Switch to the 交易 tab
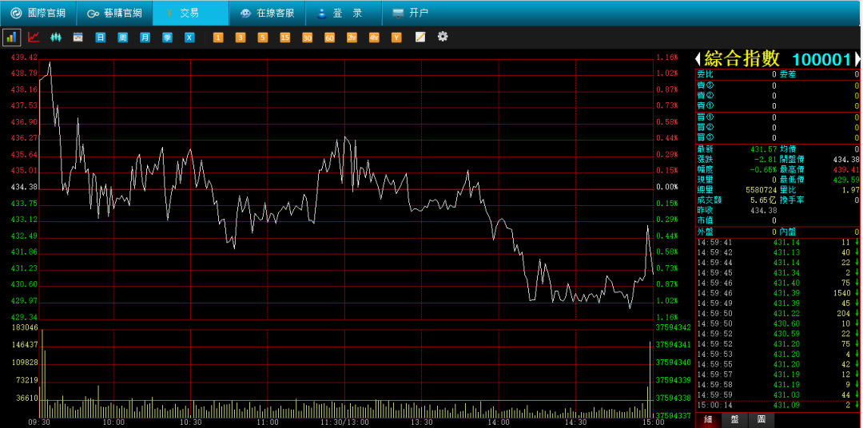Screen dimensions: 863x428 (190, 13)
